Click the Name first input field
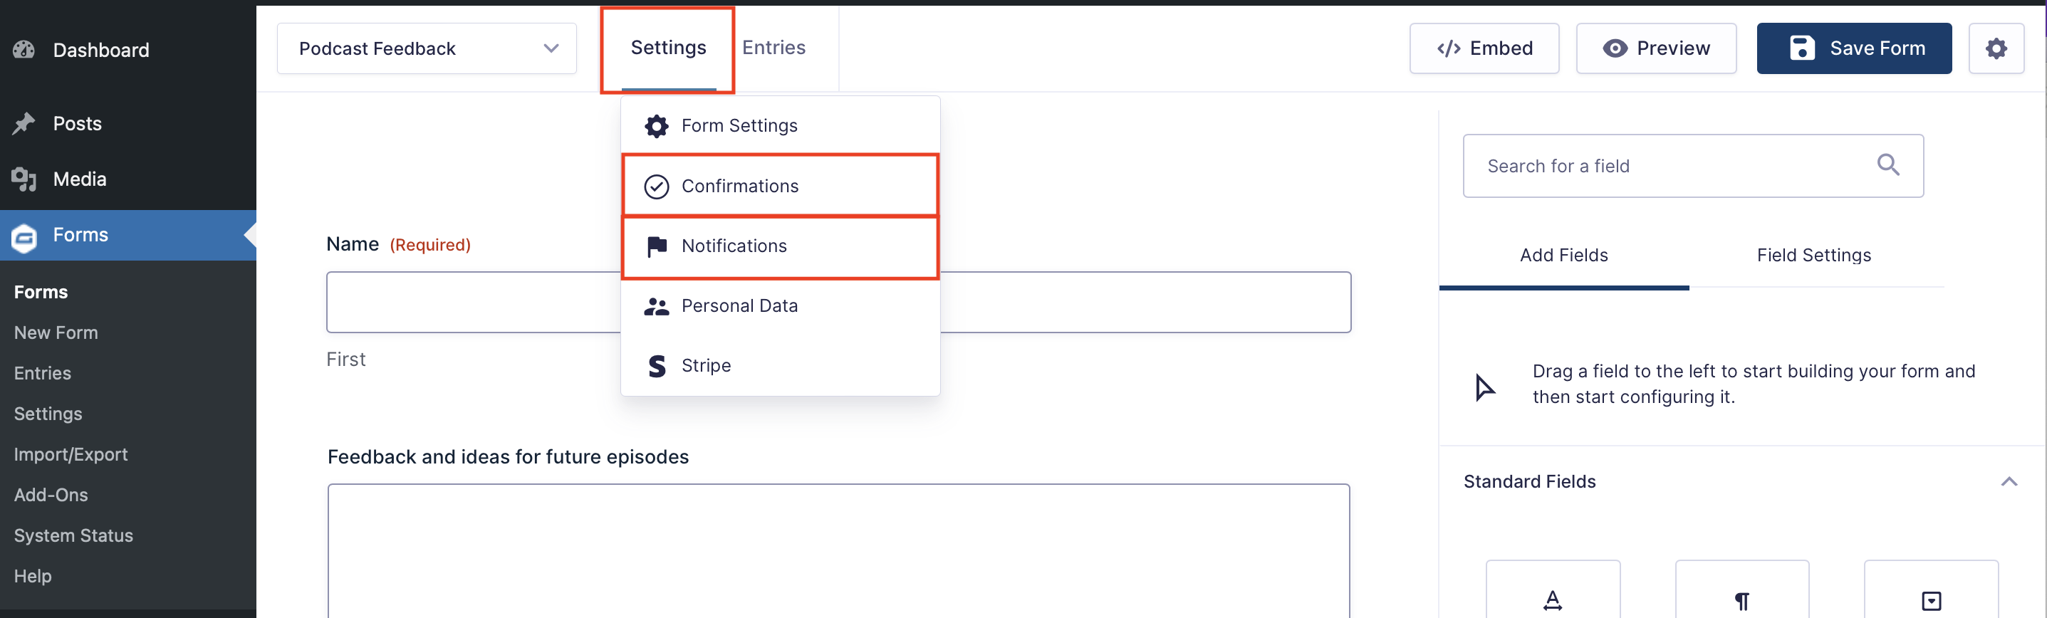 [838, 302]
